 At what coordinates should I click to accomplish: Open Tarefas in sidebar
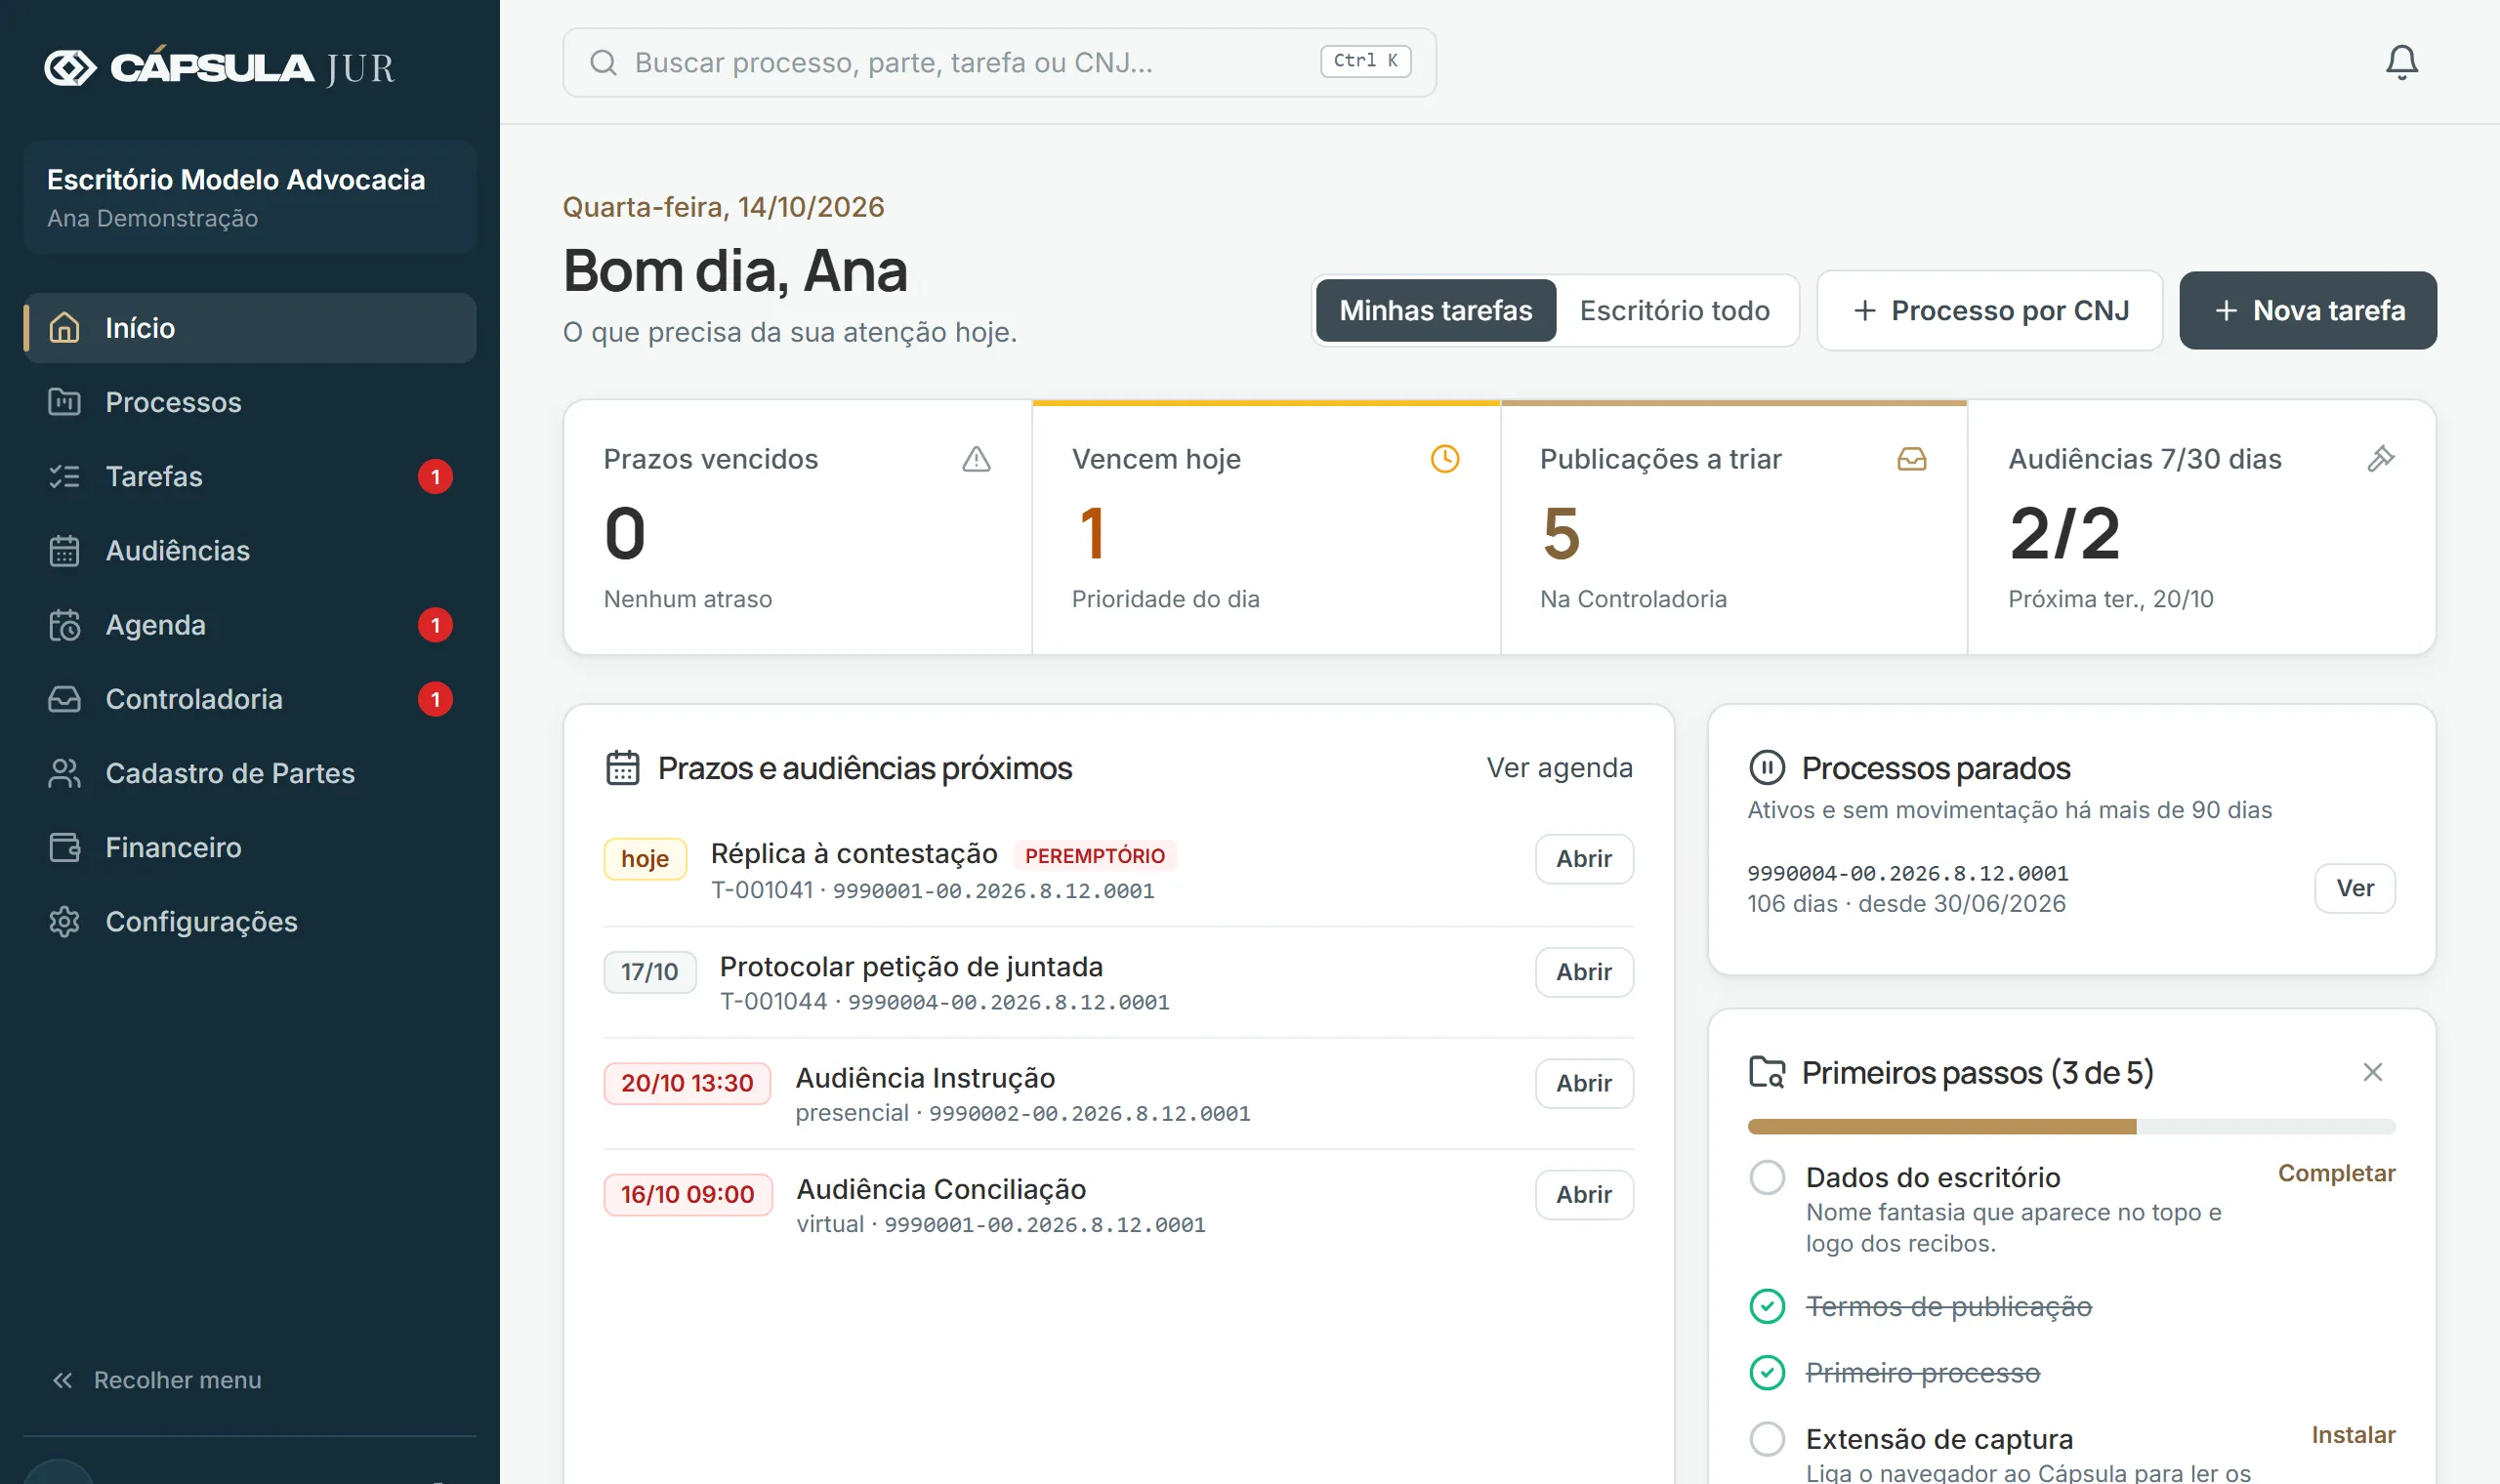[250, 476]
